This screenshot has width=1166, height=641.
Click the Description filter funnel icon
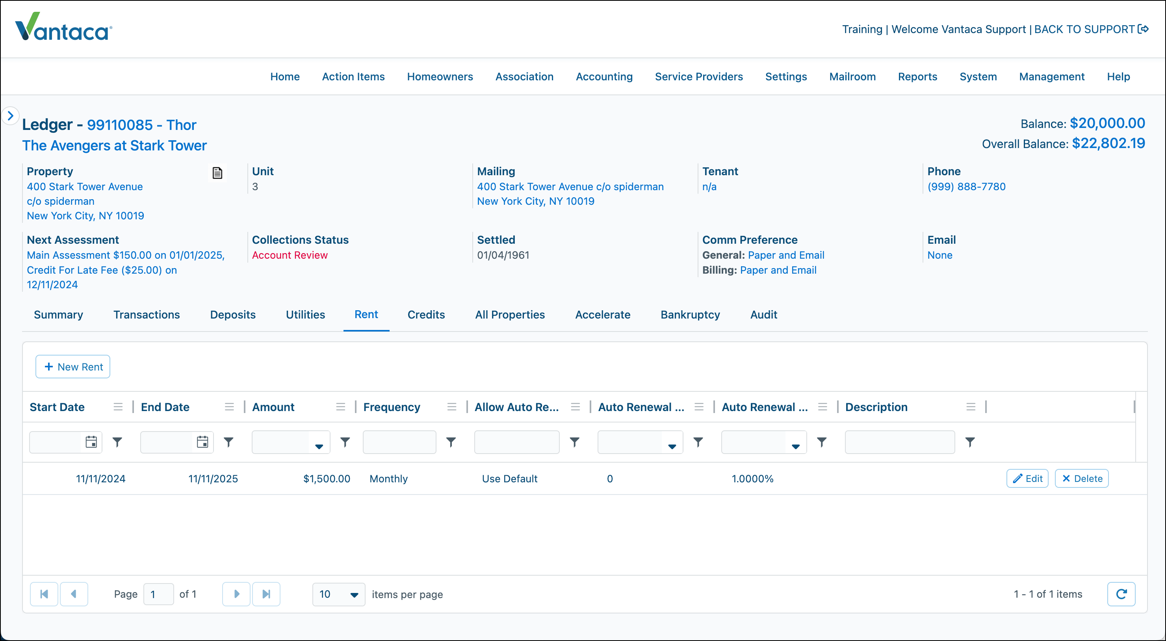[969, 442]
